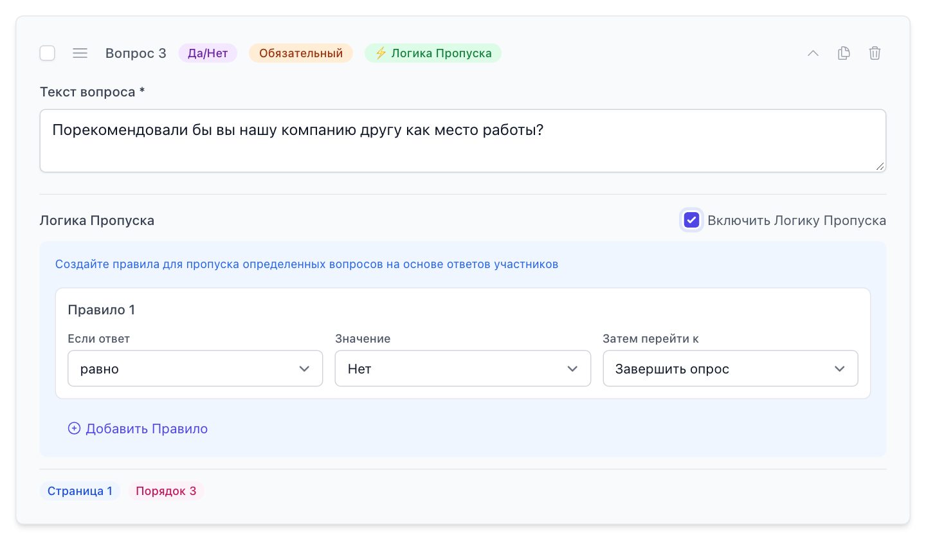Click the Порядок 3 tag
This screenshot has height=540, width=926.
[x=166, y=491]
